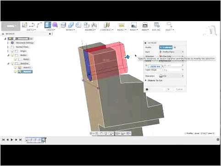Click the Create Sketch toolbar icon
The image size is (221, 166).
[24, 25]
